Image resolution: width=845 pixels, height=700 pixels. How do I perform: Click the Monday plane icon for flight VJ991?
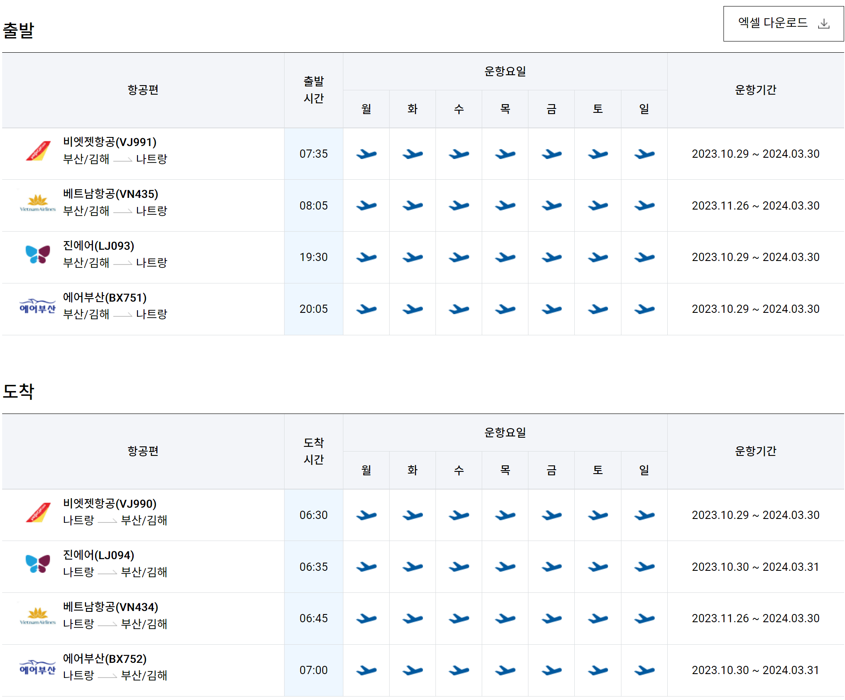point(366,153)
